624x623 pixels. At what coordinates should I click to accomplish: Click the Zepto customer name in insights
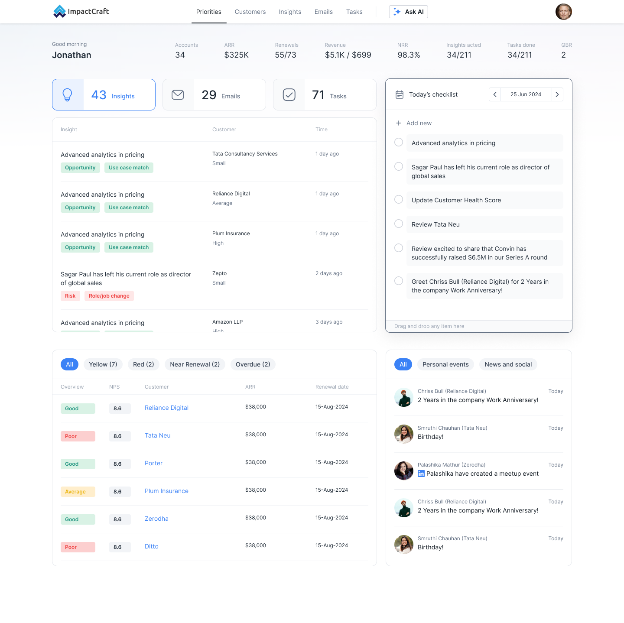coord(220,273)
